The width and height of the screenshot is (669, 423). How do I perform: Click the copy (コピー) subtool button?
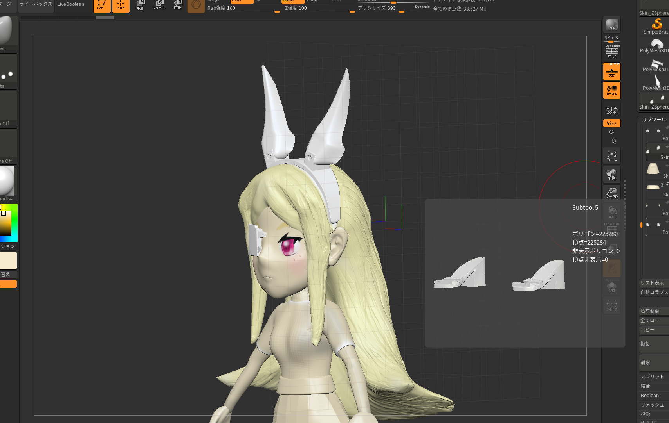(654, 330)
